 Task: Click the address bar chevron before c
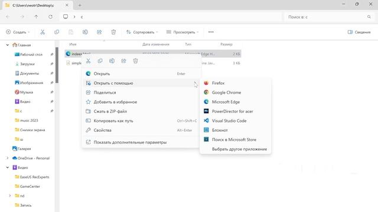click(74, 17)
